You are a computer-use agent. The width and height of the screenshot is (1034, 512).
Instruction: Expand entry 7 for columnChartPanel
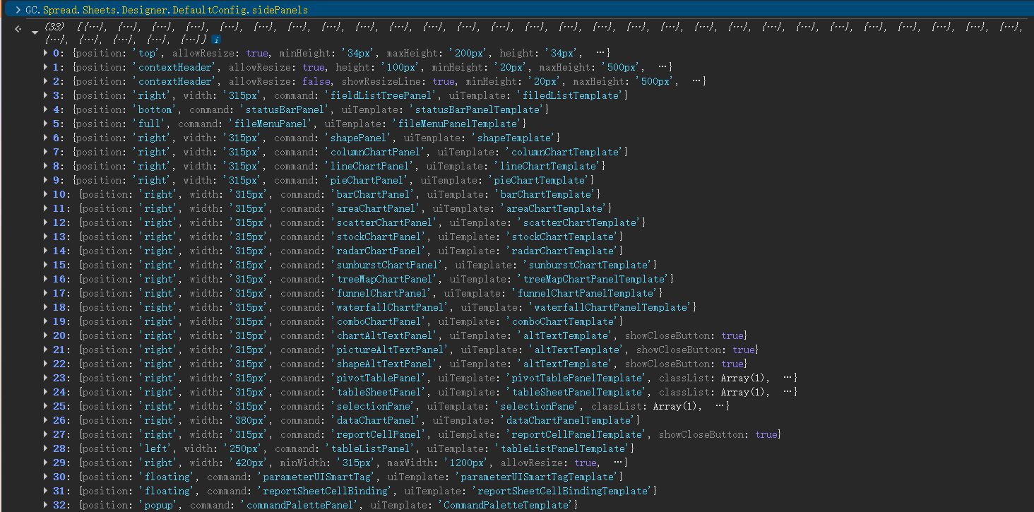(x=46, y=152)
